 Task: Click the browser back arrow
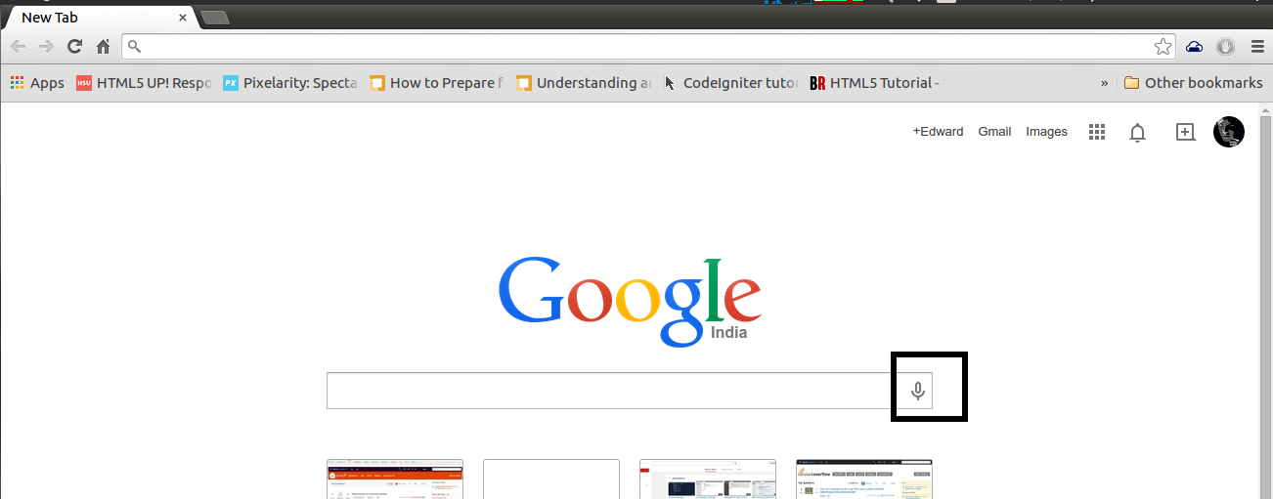(x=18, y=46)
